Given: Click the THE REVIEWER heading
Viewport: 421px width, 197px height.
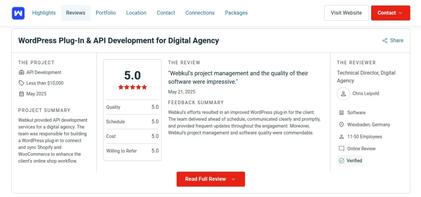Looking at the screenshot, I should click(x=356, y=63).
